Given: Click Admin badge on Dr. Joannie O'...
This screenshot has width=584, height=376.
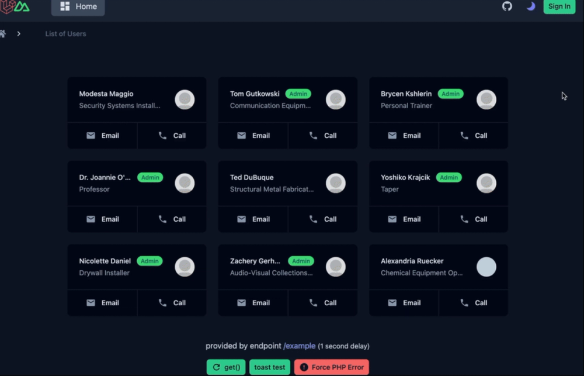Looking at the screenshot, I should [150, 177].
